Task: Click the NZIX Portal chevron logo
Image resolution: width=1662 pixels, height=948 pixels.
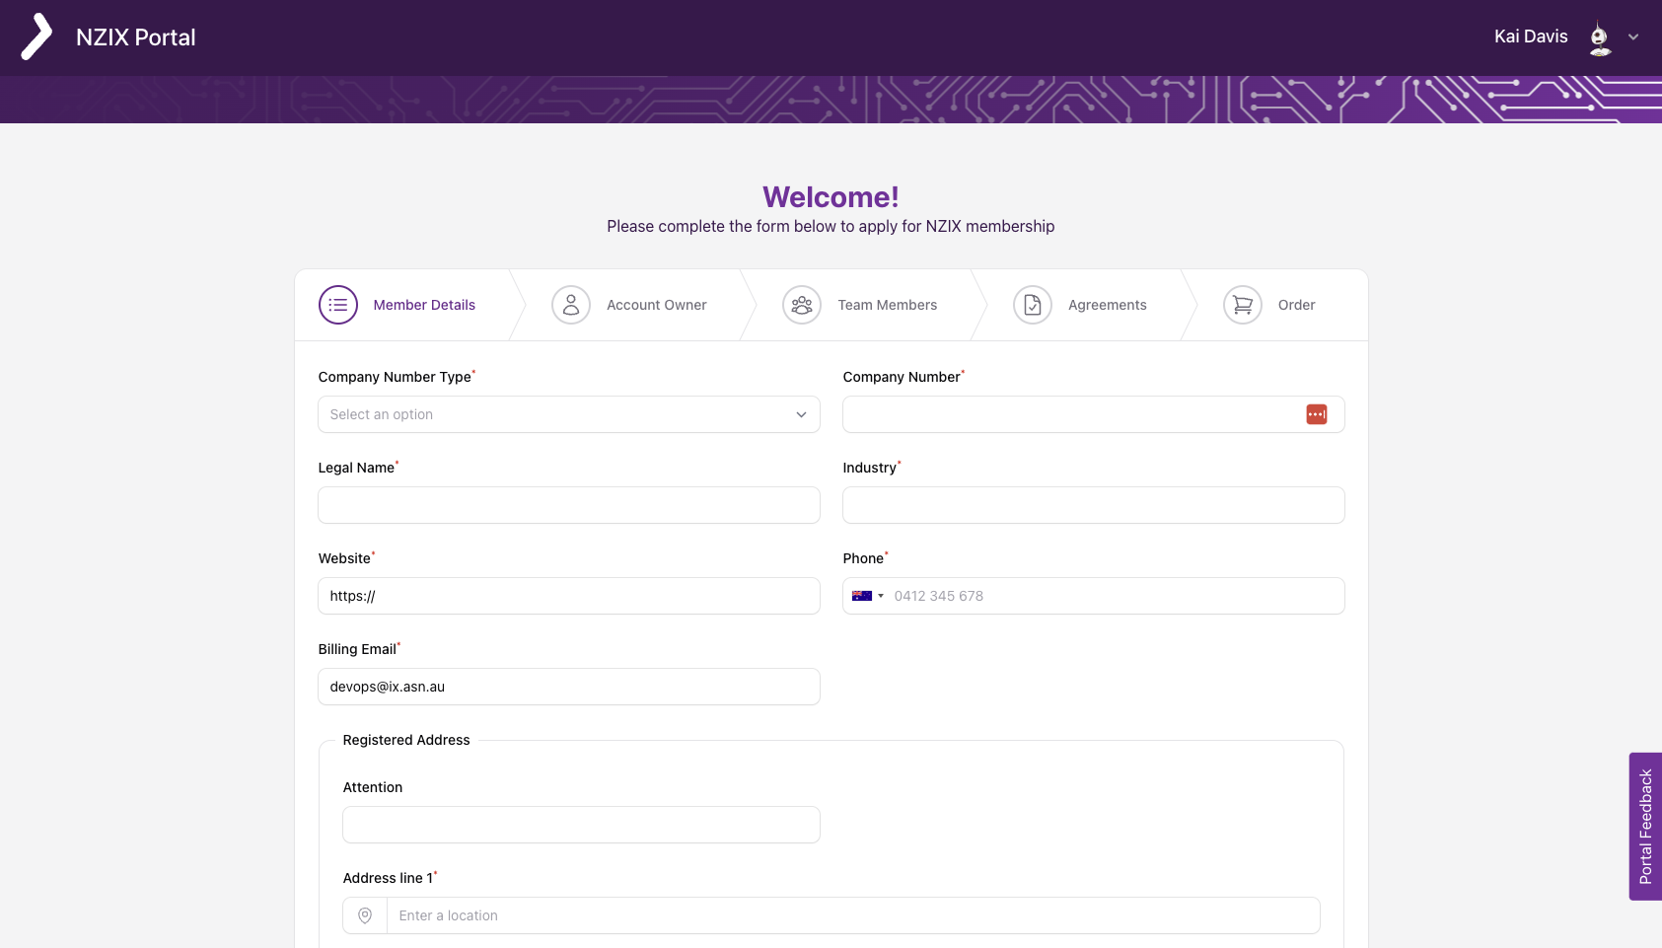Action: (36, 36)
